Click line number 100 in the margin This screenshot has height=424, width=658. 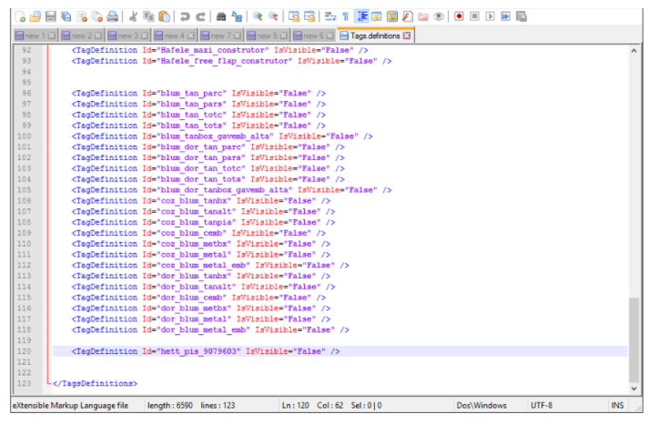click(x=24, y=136)
